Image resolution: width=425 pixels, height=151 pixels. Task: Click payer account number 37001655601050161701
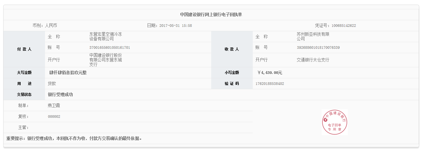coord(110,48)
